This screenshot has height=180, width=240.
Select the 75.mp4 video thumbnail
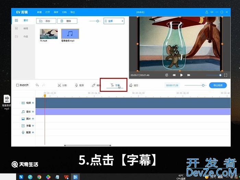49,34
